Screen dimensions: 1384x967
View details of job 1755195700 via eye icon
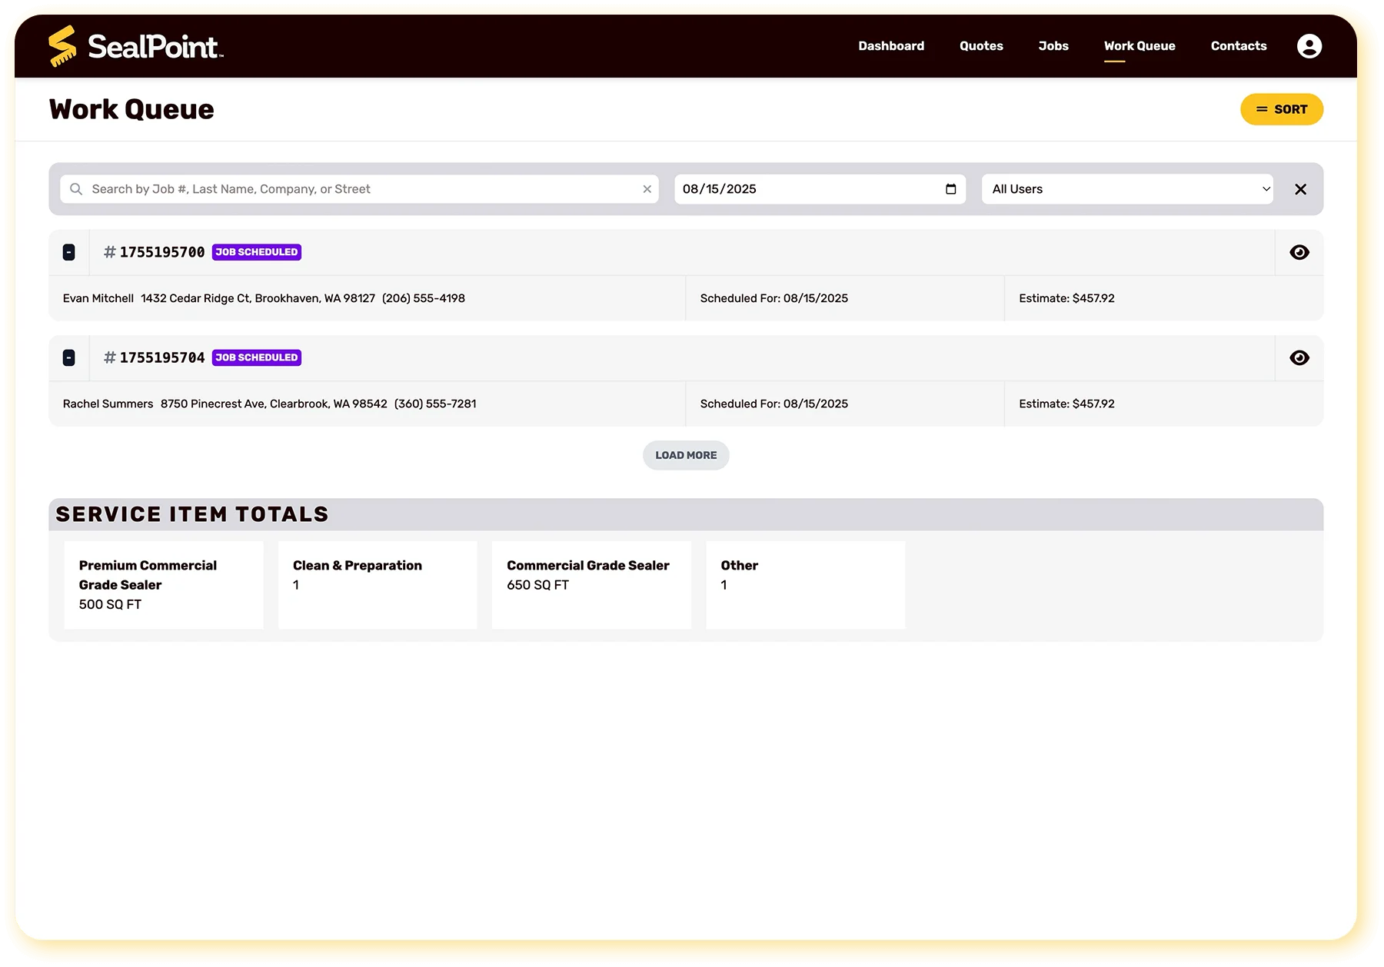tap(1299, 251)
